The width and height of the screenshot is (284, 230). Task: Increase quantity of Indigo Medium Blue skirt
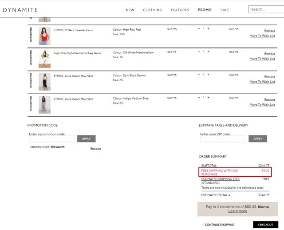(x=208, y=98)
